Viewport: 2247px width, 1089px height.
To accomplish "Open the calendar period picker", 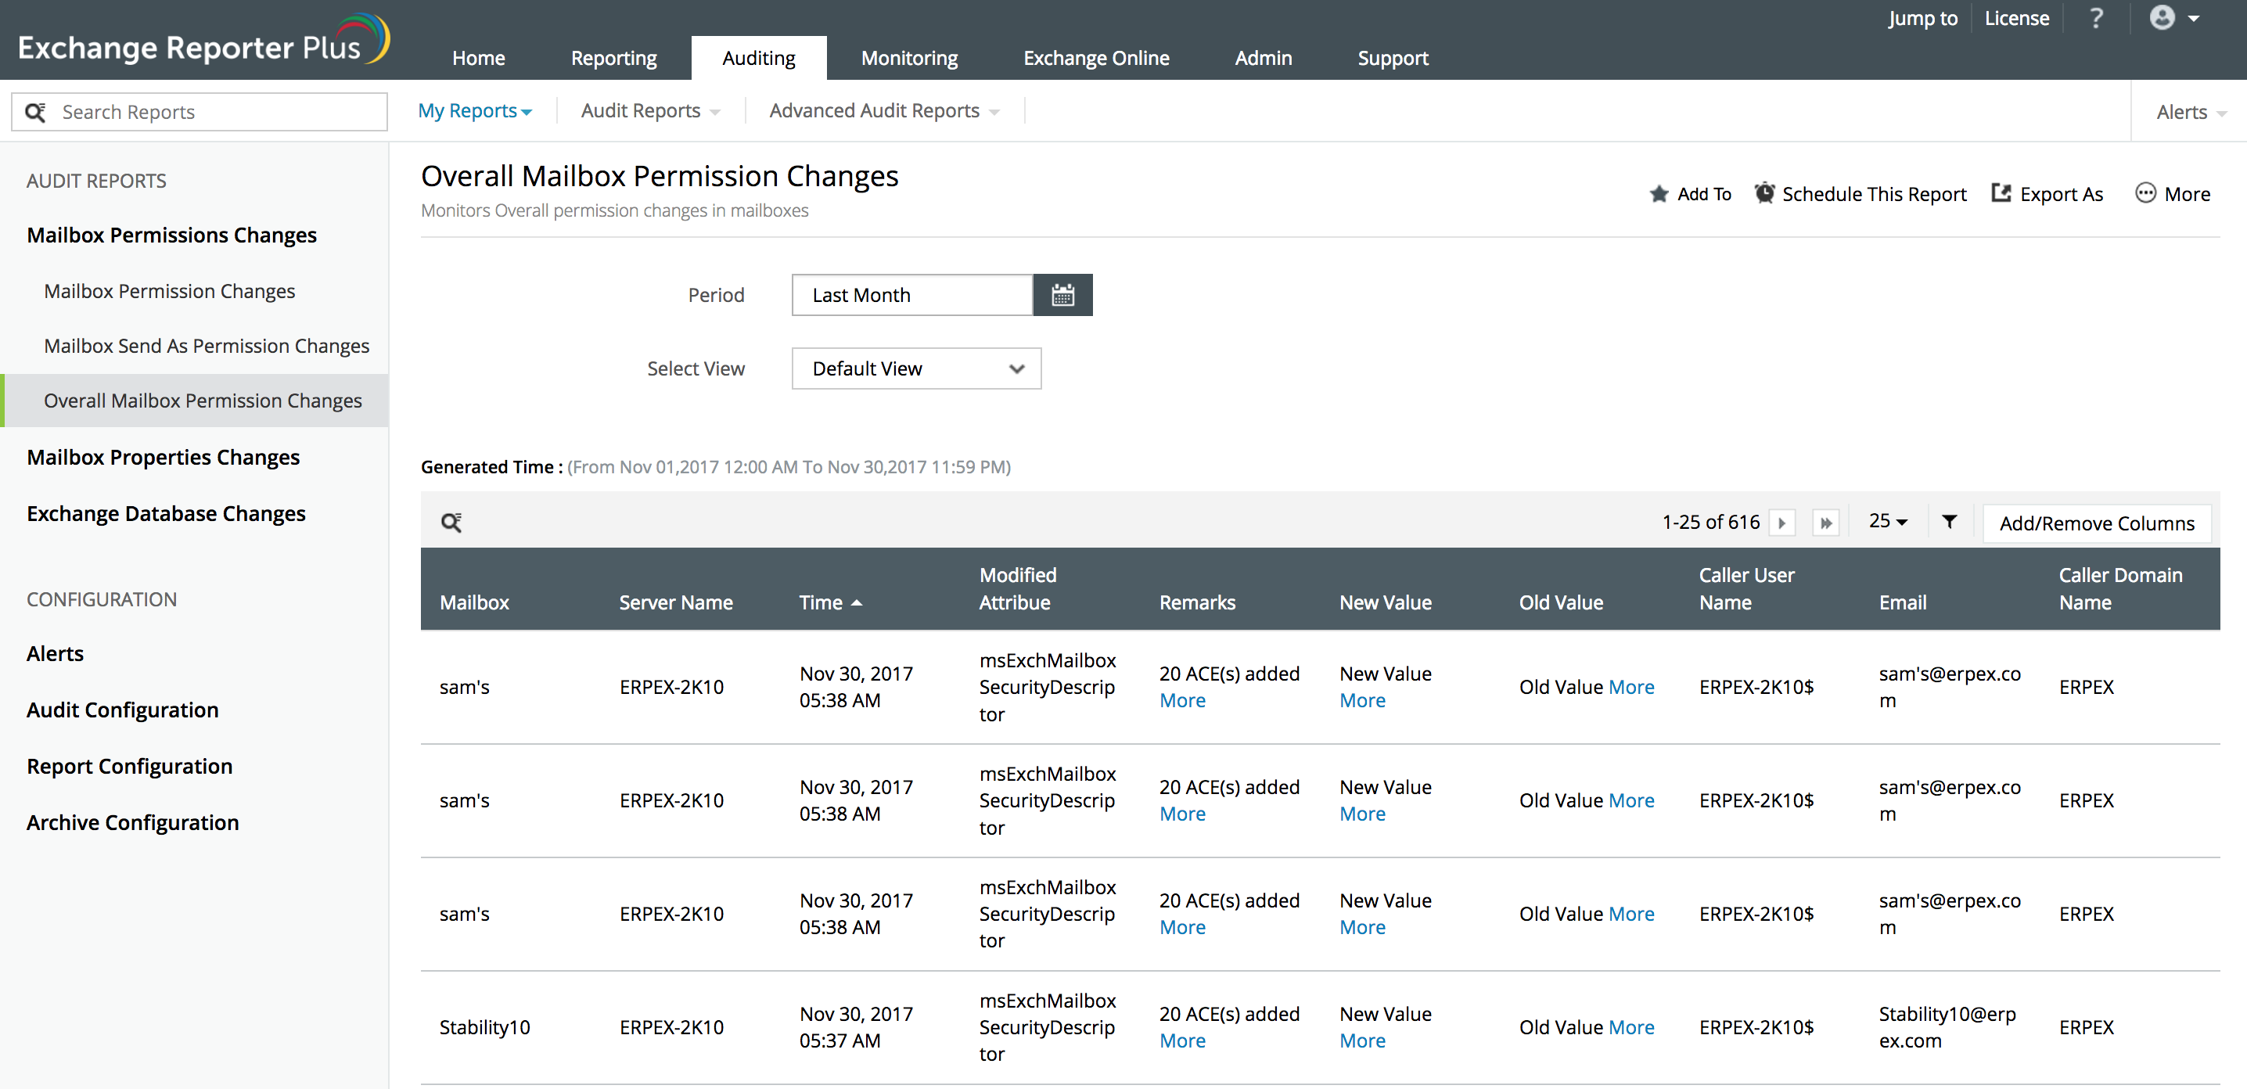I will tap(1062, 295).
